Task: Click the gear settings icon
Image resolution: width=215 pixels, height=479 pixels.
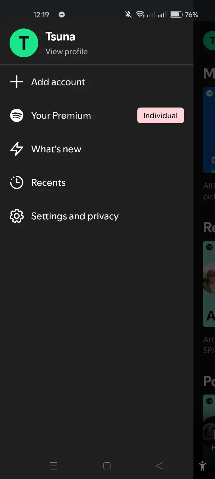Action: [16, 216]
